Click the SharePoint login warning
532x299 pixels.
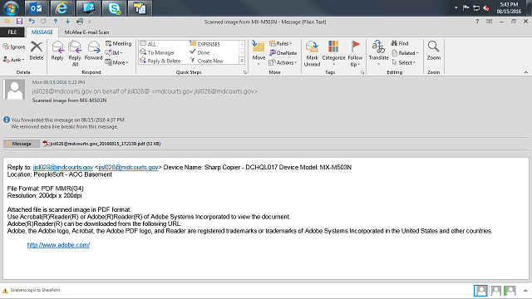32,290
